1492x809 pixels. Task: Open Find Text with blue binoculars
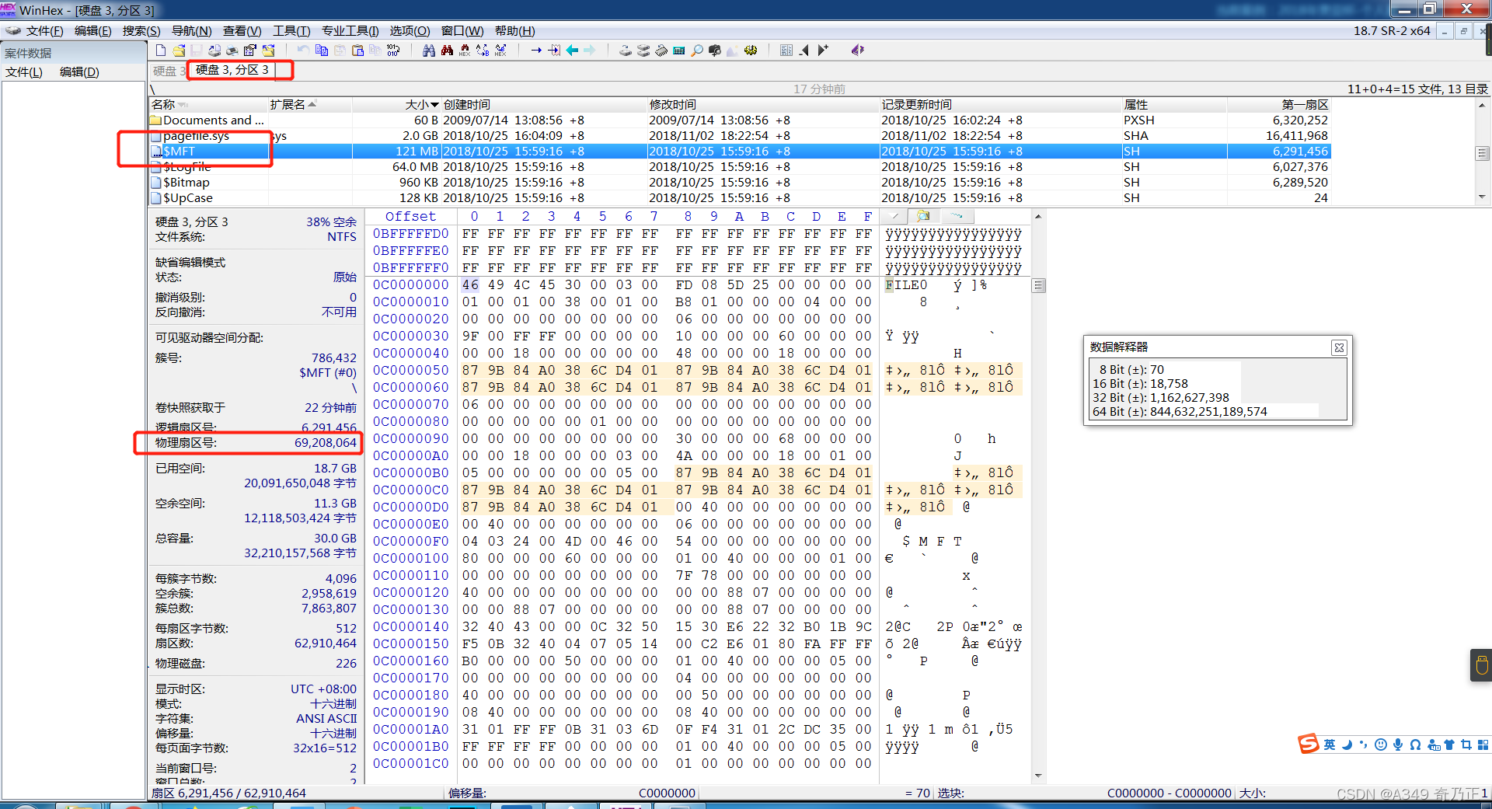[428, 51]
